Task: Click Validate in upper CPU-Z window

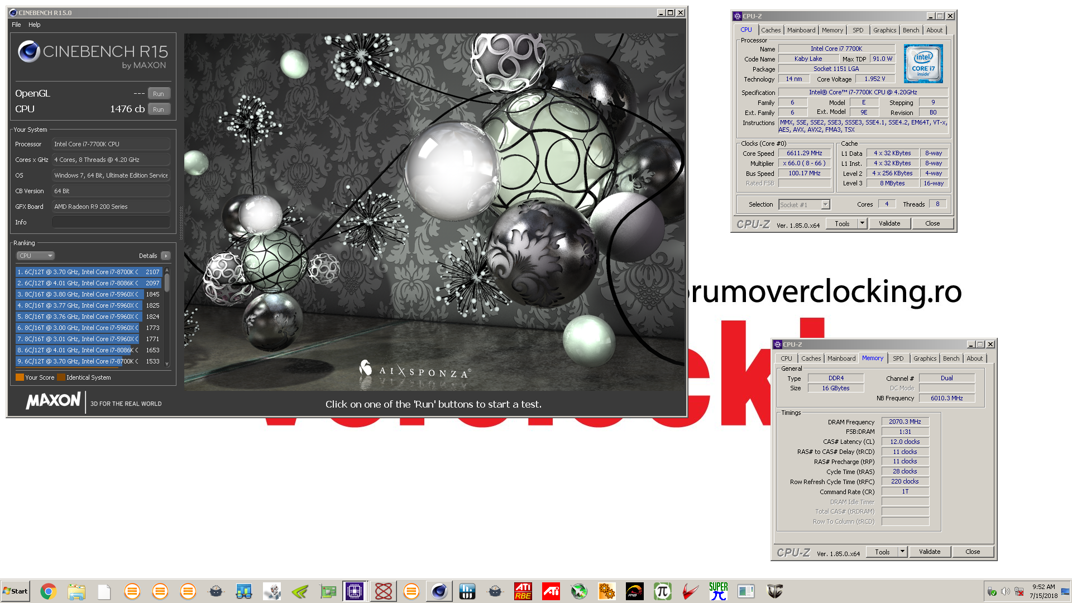Action: [889, 223]
